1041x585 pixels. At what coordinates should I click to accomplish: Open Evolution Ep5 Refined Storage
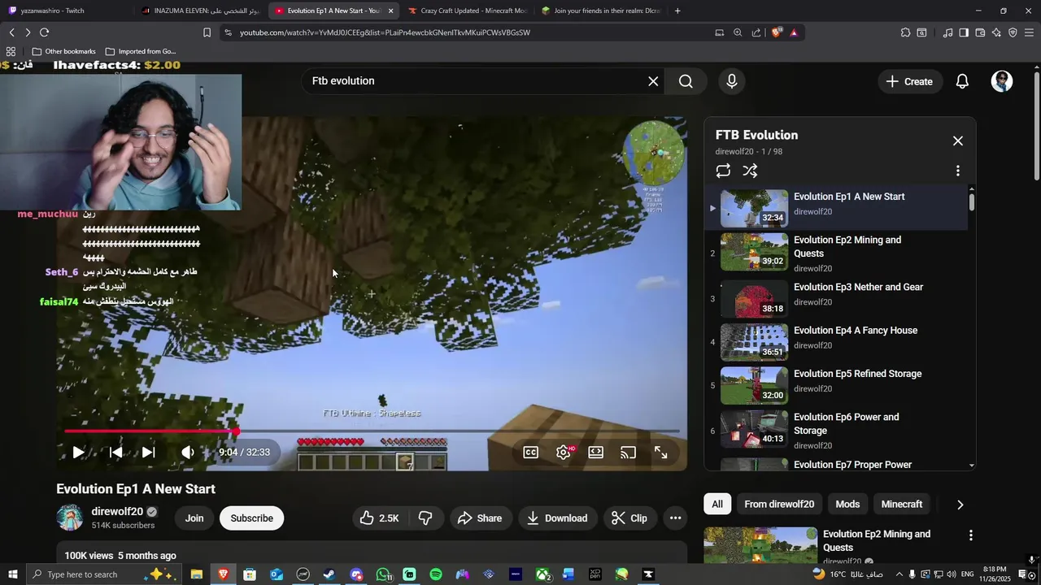coord(838,385)
